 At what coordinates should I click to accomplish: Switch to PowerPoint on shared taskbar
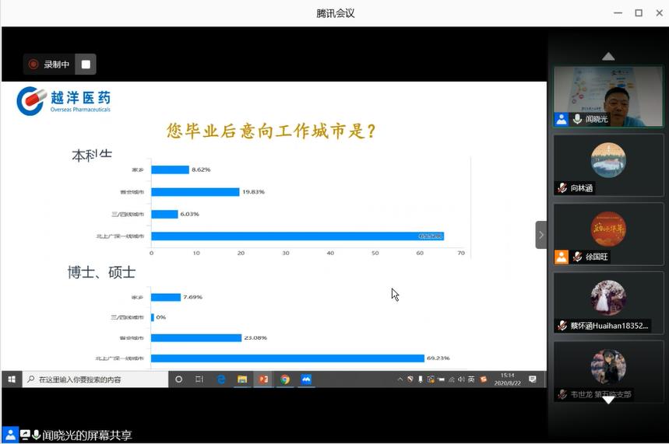(264, 379)
